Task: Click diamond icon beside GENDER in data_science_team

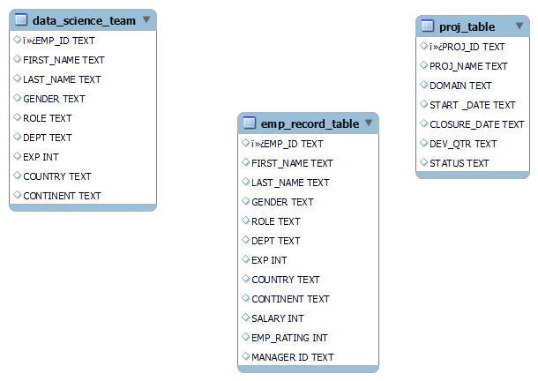Action: (17, 99)
